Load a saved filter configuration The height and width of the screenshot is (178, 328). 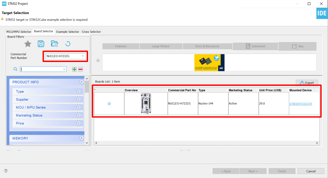55,44
